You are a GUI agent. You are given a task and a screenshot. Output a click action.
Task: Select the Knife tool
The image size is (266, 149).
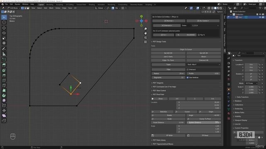pyautogui.click(x=4, y=86)
